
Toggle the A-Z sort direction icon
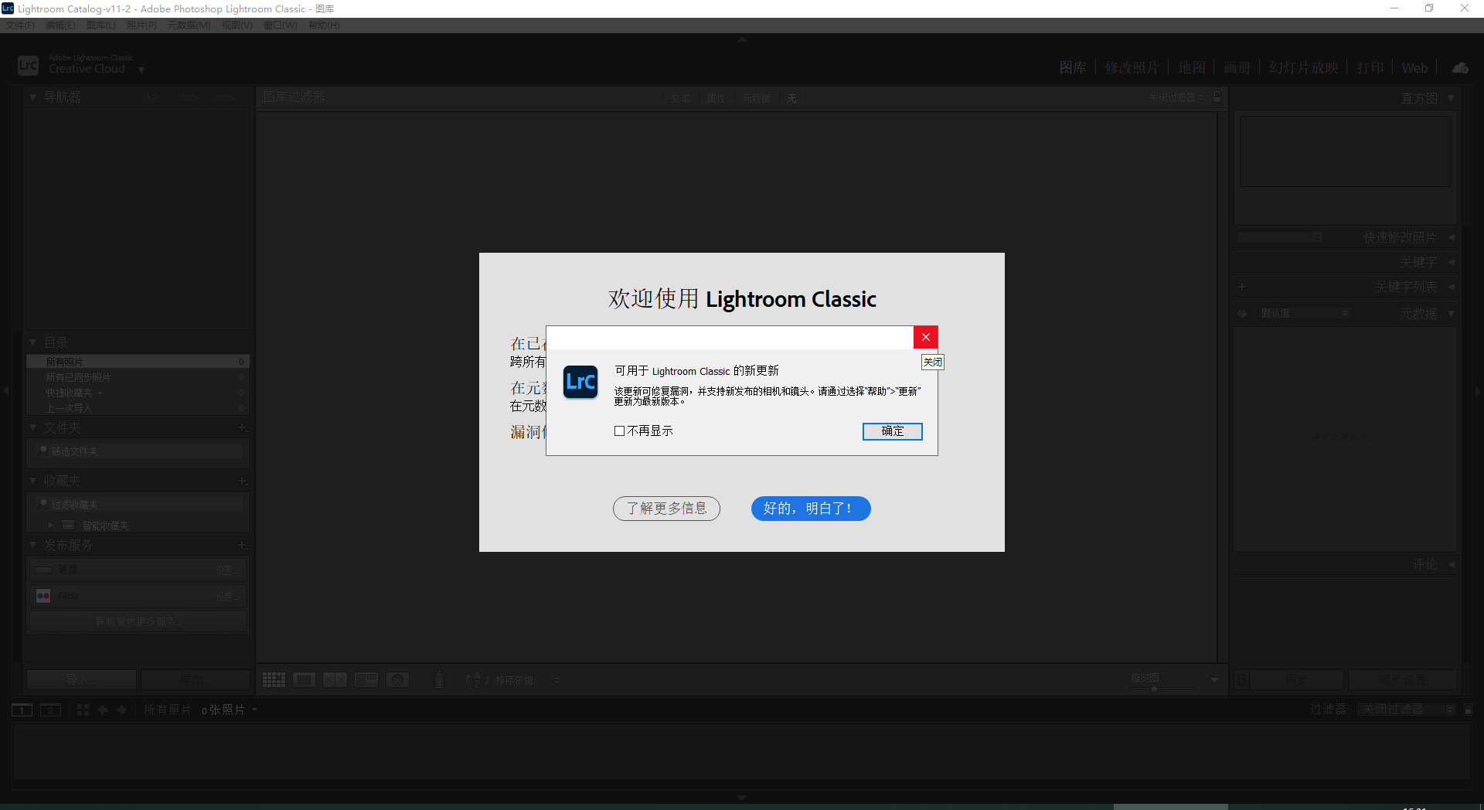click(477, 679)
